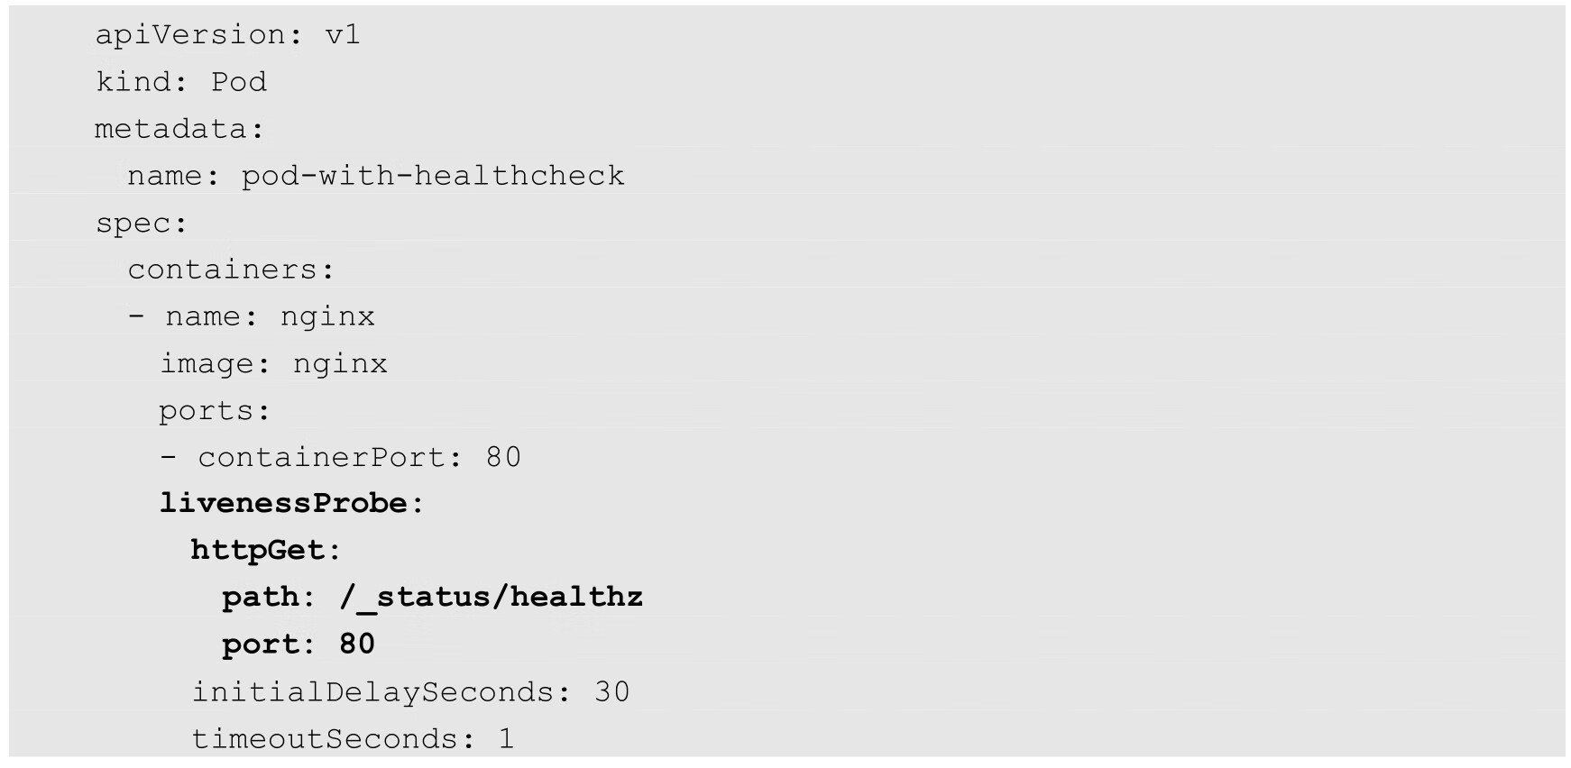Click the word Pod in kind line
1571x768 pixels.
coord(239,82)
